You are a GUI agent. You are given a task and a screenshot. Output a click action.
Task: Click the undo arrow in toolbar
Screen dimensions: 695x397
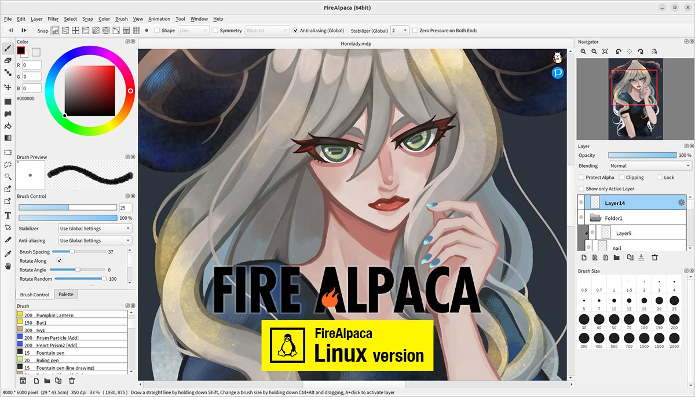[x=10, y=30]
